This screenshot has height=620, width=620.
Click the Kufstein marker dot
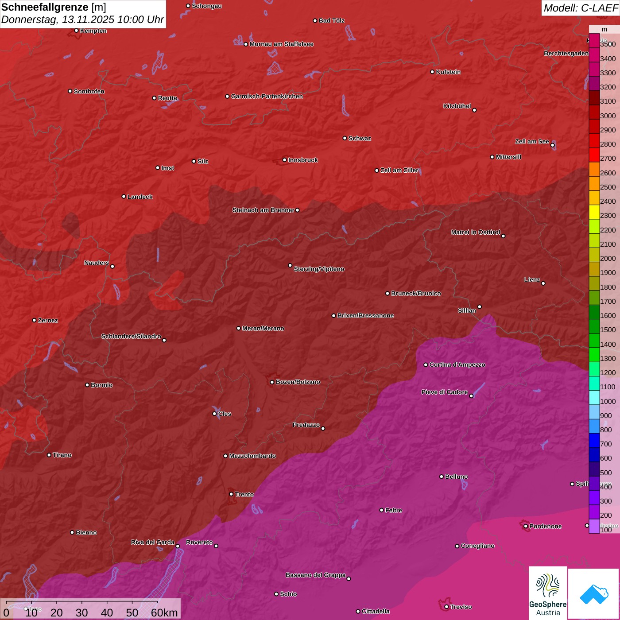click(433, 72)
